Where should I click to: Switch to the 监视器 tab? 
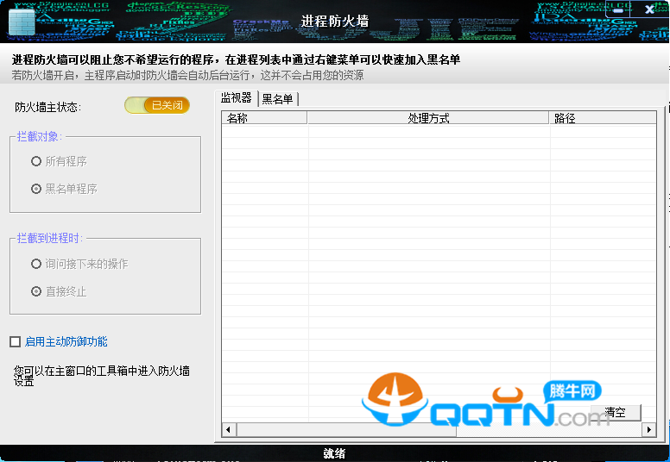(x=236, y=98)
